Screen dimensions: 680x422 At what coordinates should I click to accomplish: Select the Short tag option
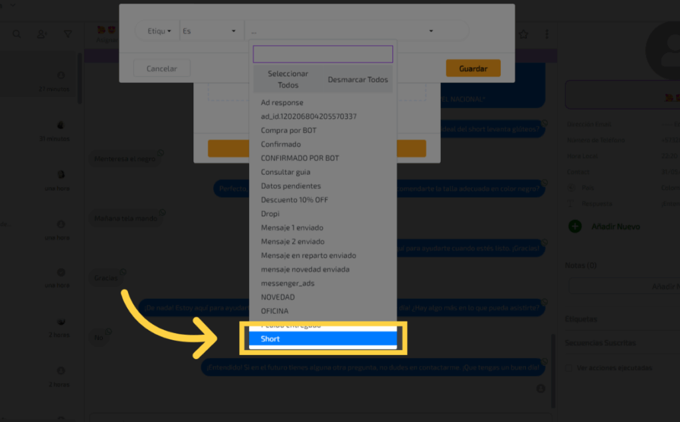click(322, 339)
